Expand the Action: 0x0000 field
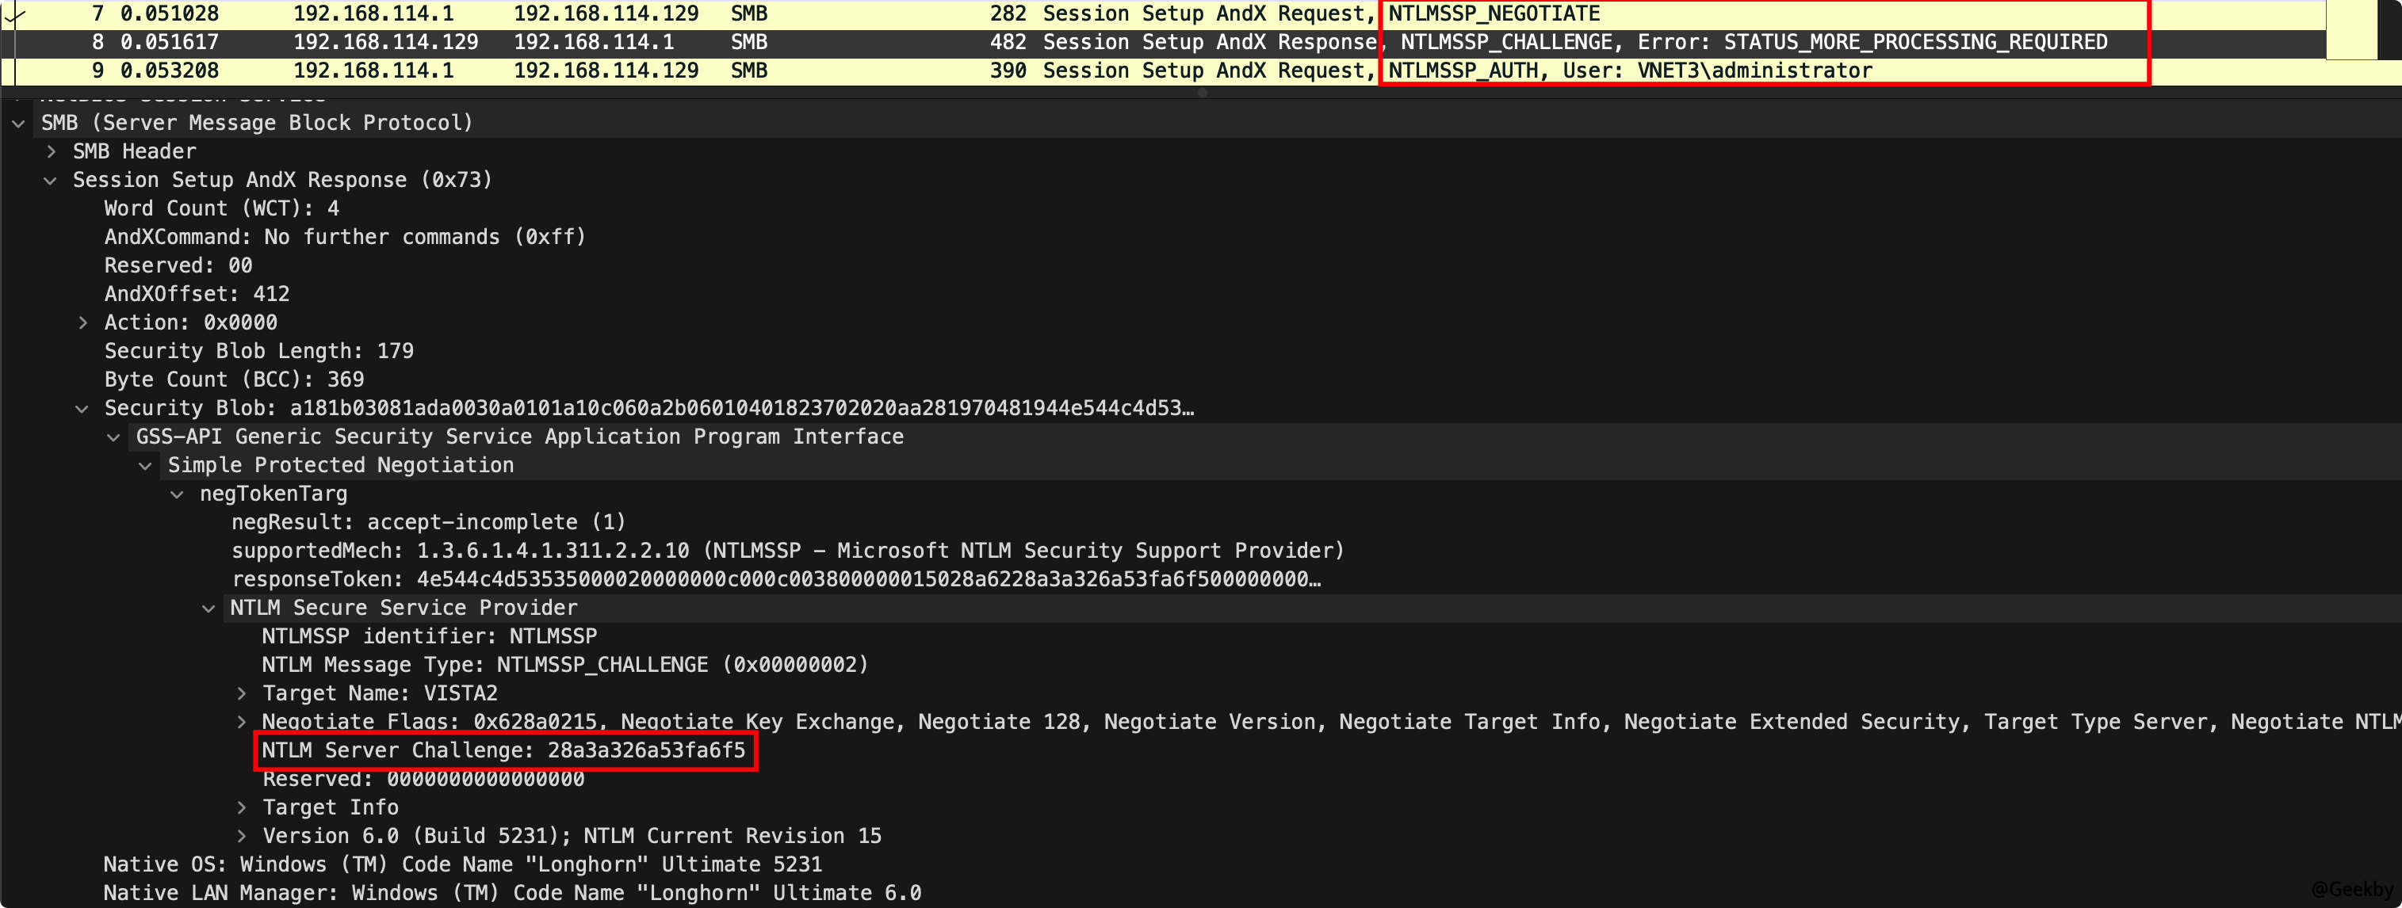The height and width of the screenshot is (908, 2402). pyautogui.click(x=83, y=323)
